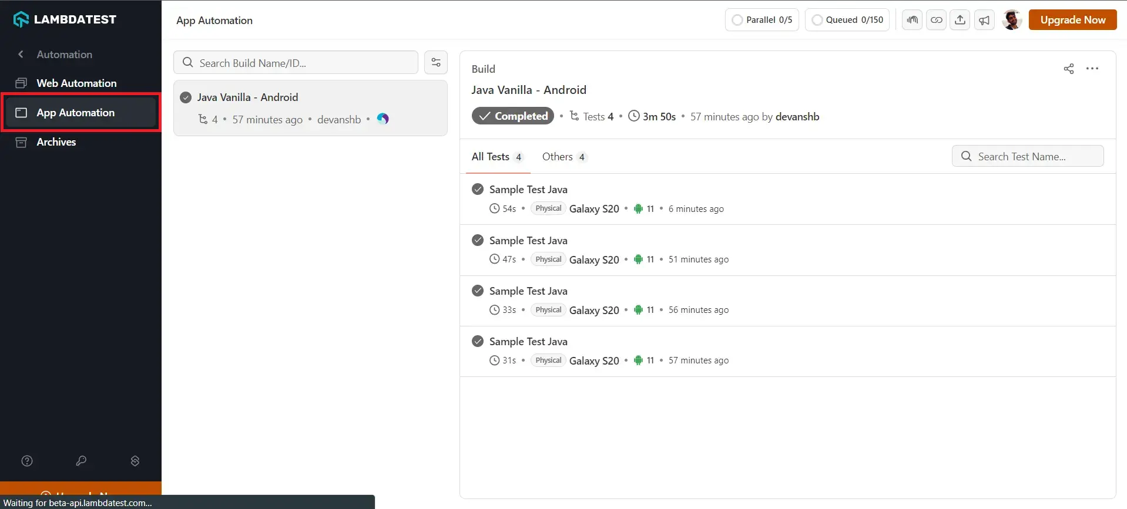Share the build via share icon
Screen dimensions: 1127x509
pos(1069,69)
